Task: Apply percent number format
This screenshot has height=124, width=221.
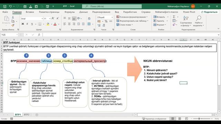Action: coord(106,21)
